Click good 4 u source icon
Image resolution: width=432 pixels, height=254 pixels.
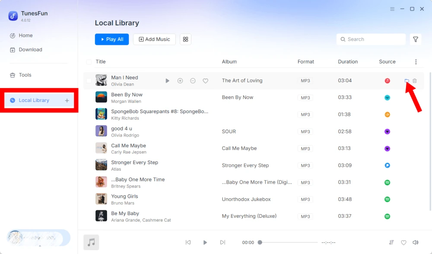388,132
